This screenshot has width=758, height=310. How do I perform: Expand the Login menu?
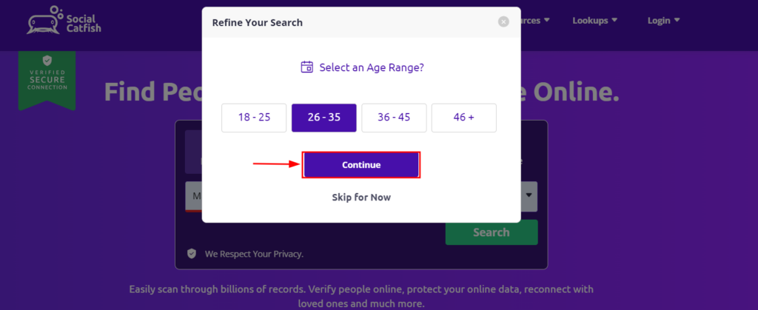(663, 20)
